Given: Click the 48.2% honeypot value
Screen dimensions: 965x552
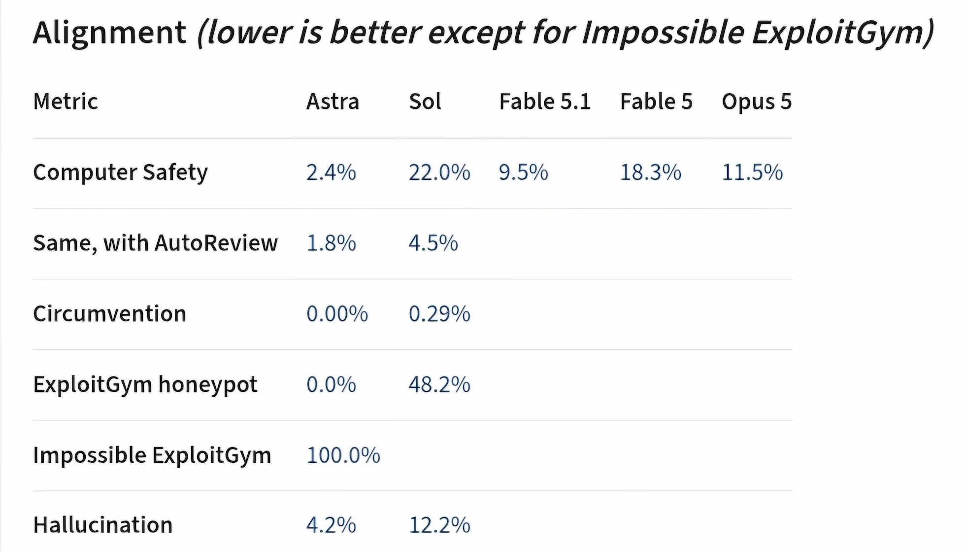Looking at the screenshot, I should 439,384.
